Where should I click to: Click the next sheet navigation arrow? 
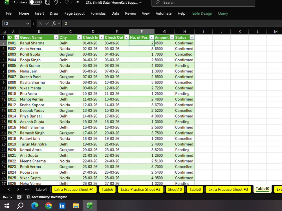tap(18, 189)
